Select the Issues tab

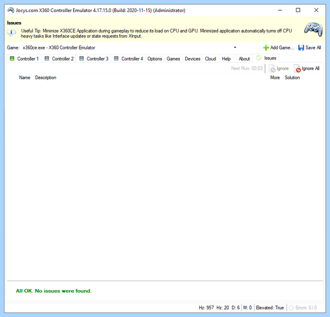[x=266, y=58]
